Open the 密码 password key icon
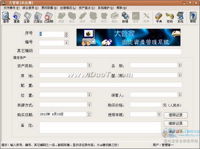This screenshot has height=149, width=200. (170, 17)
